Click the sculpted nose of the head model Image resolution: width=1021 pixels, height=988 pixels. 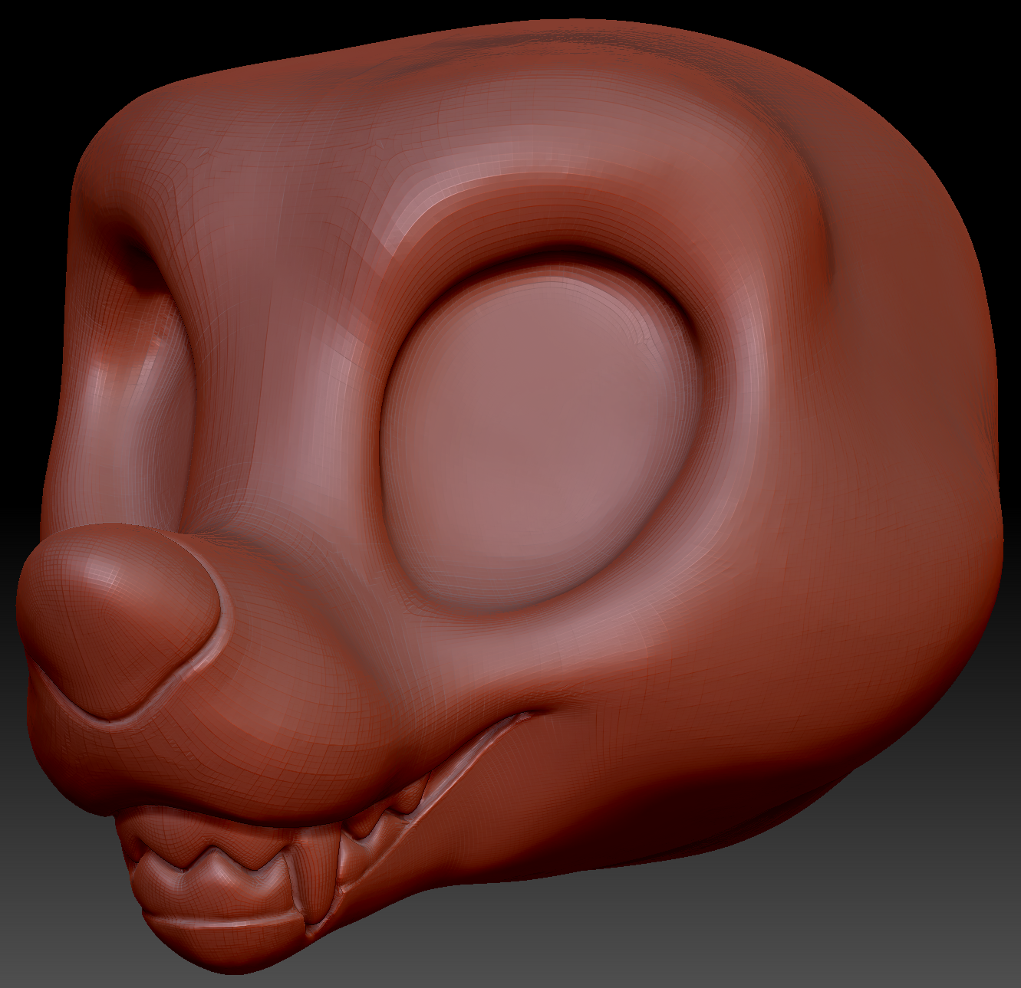[119, 622]
